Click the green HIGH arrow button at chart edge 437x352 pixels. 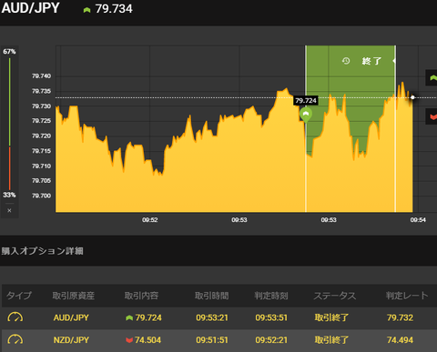[432, 78]
